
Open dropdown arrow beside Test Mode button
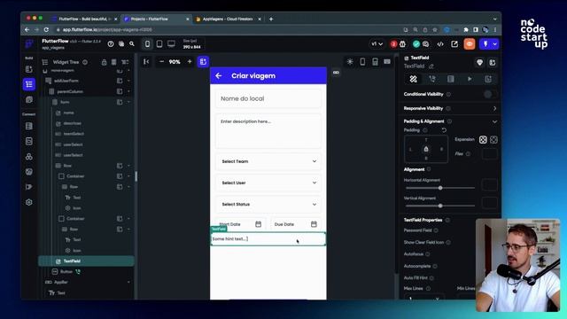click(x=494, y=44)
